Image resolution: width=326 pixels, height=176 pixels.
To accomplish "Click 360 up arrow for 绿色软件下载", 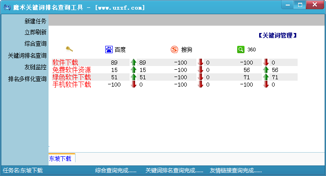I will [266, 77].
